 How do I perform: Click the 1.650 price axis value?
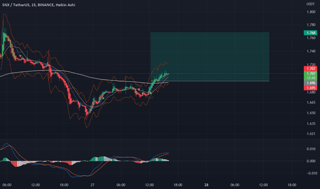pos(311,113)
